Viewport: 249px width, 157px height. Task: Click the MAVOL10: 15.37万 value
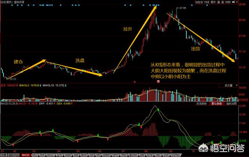pyautogui.click(x=54, y=85)
